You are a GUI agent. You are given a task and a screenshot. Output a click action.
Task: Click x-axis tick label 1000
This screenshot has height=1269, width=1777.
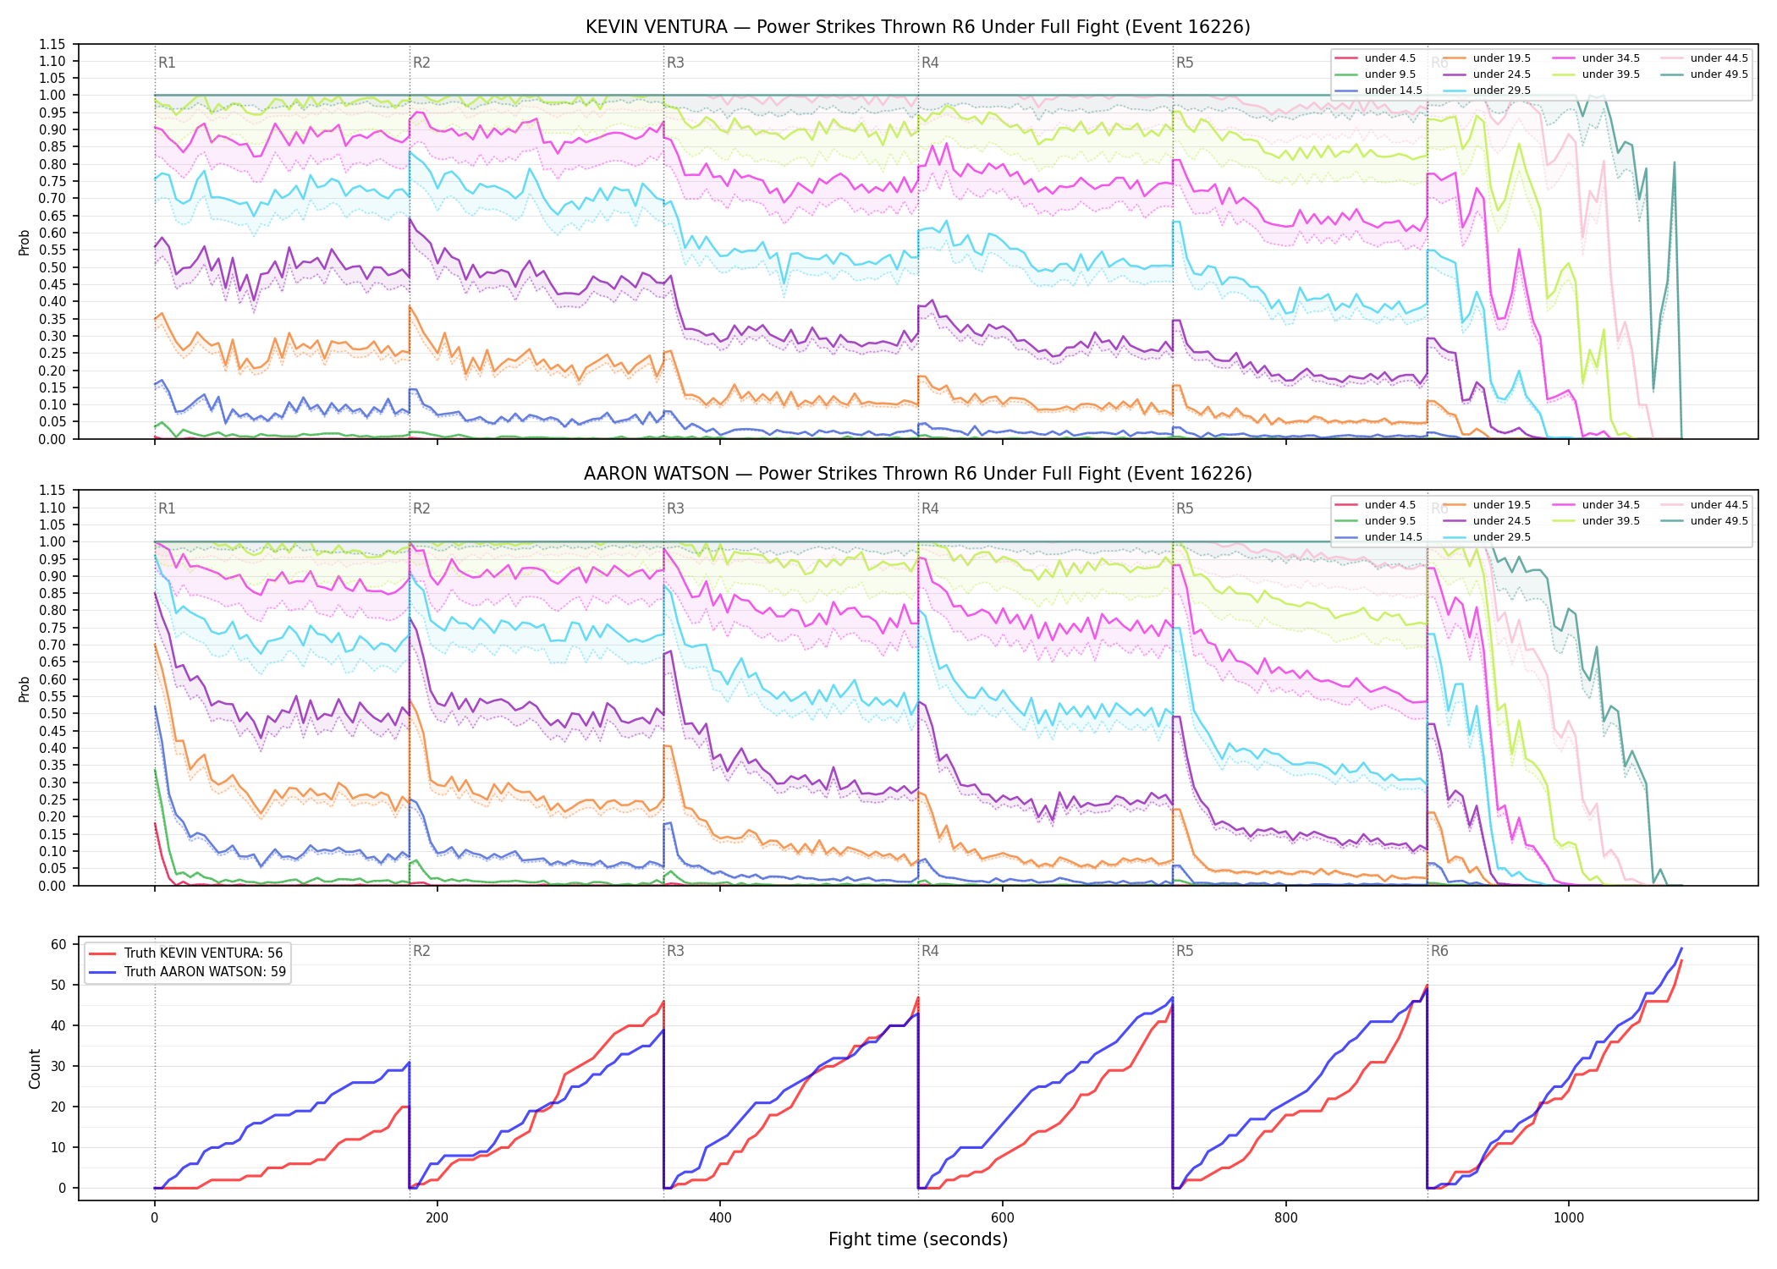click(1569, 1218)
